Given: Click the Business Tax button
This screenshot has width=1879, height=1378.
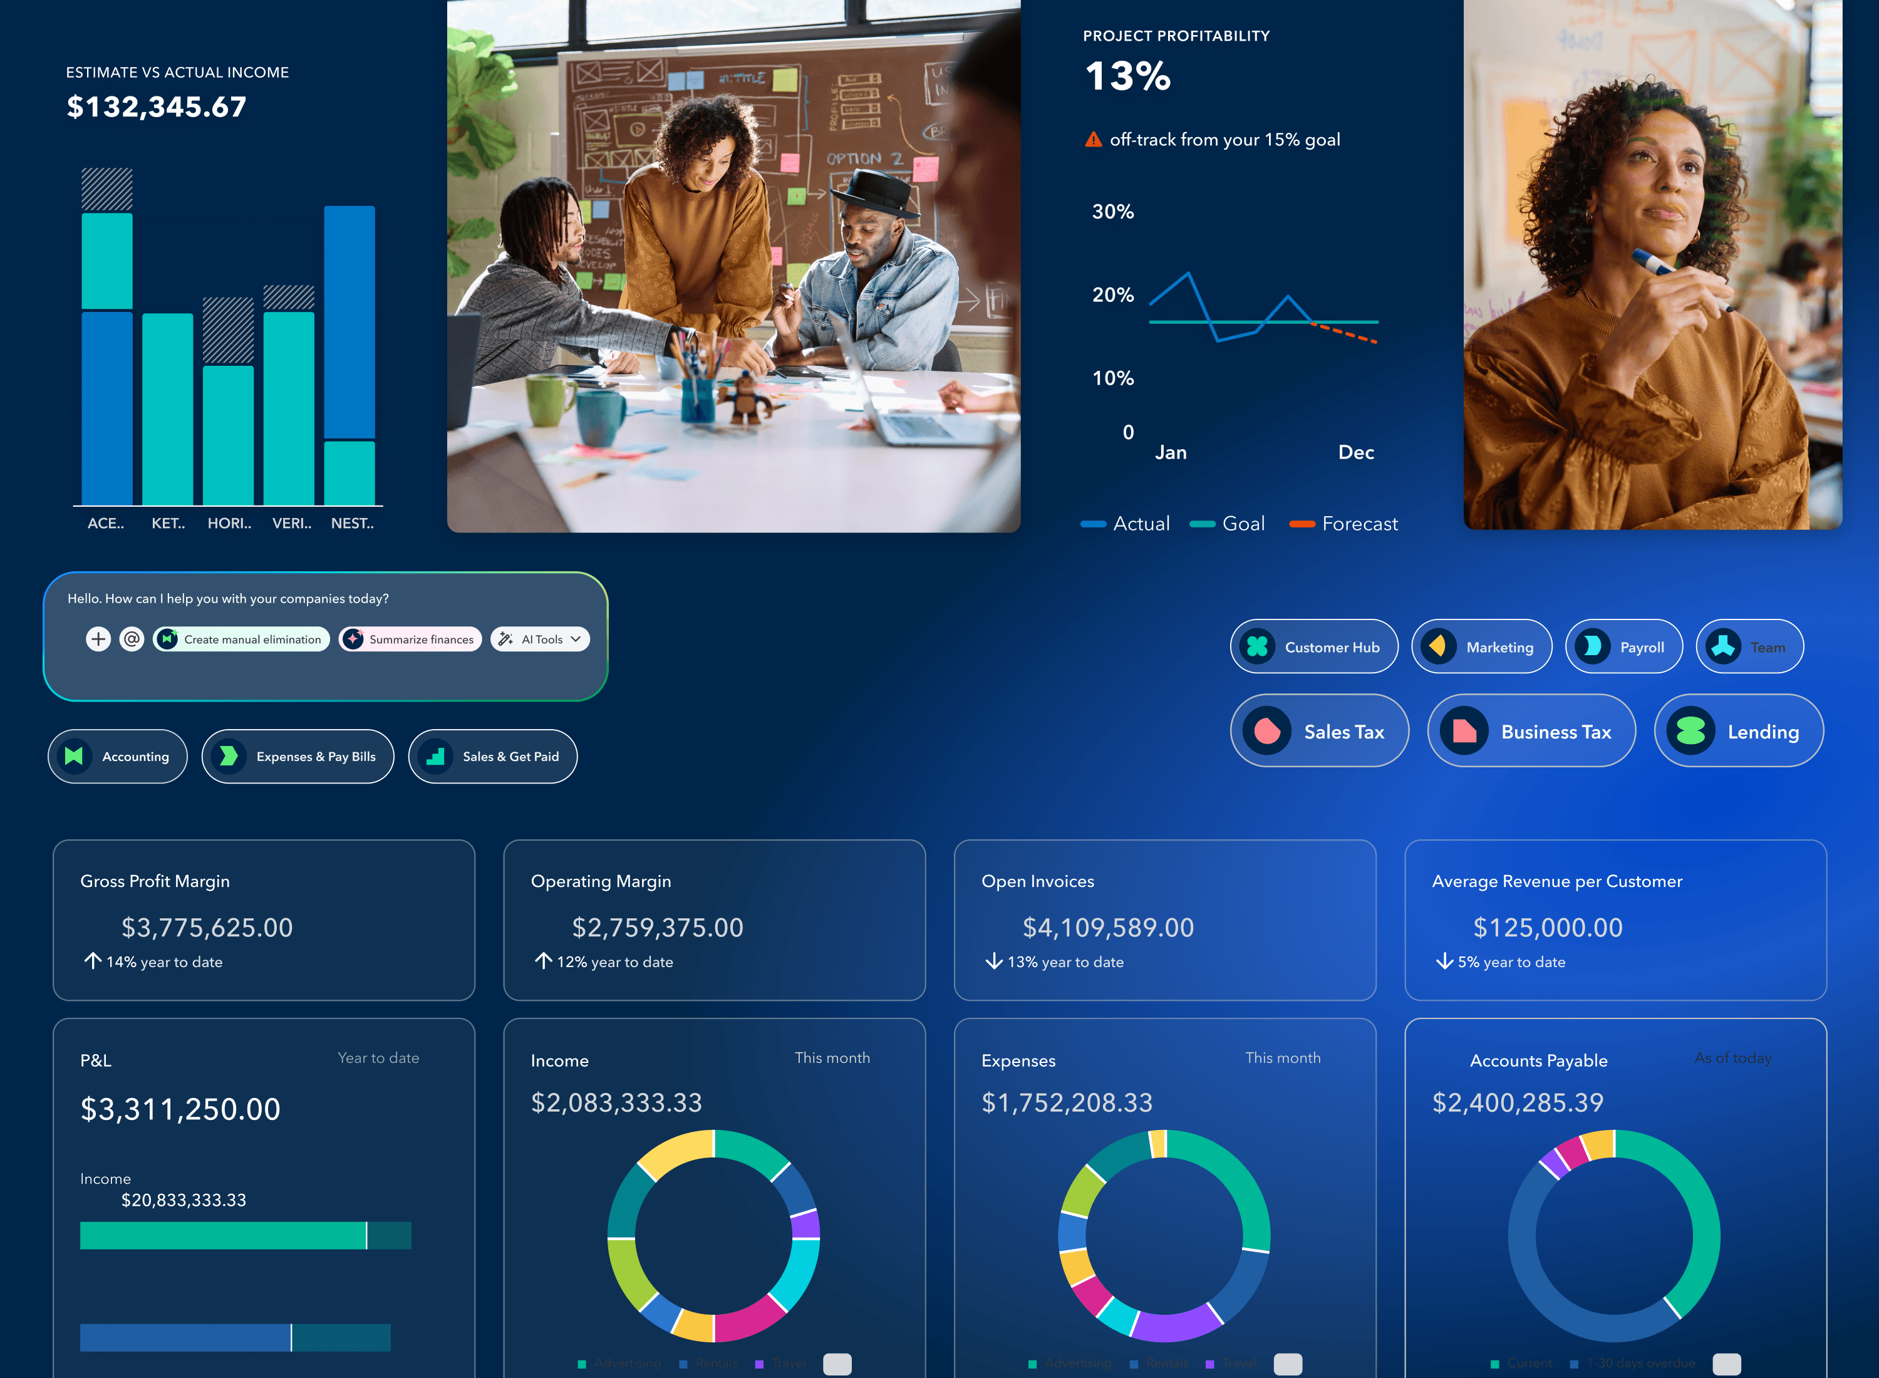Looking at the screenshot, I should 1531,731.
